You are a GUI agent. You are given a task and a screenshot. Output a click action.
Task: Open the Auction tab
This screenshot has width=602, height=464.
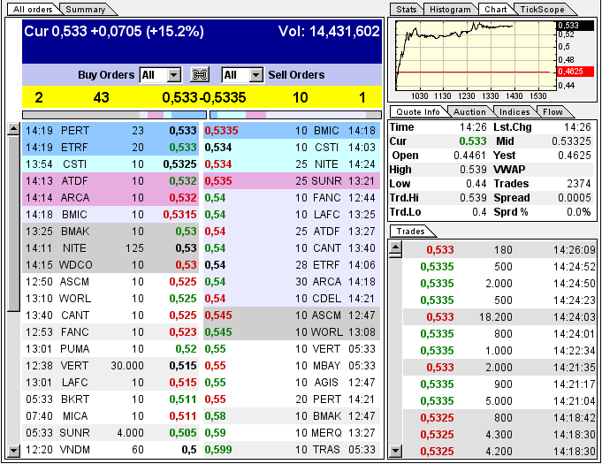click(x=469, y=112)
